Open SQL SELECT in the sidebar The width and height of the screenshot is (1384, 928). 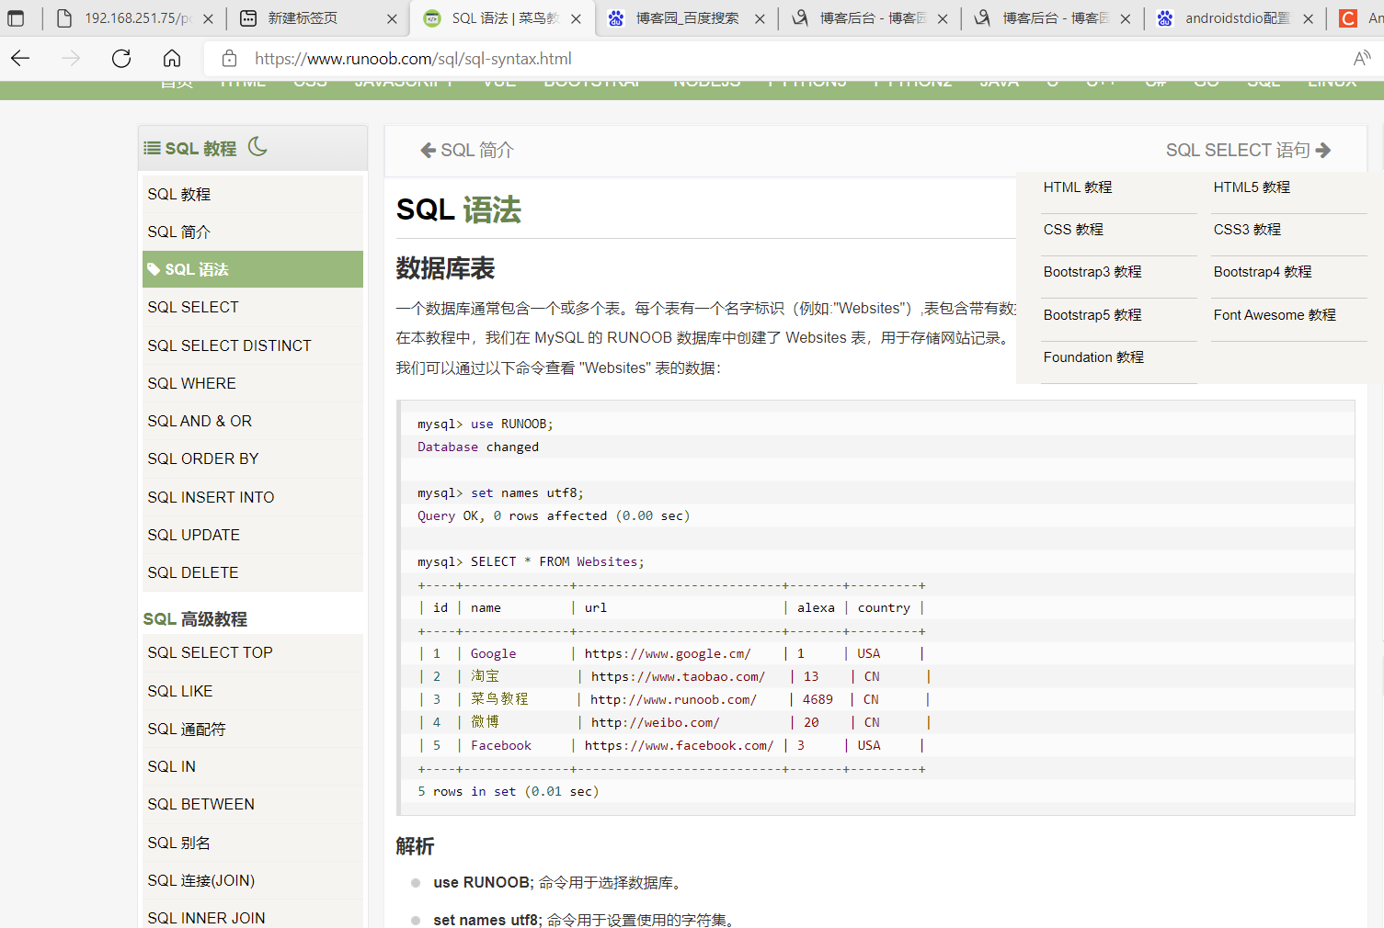[x=253, y=307]
